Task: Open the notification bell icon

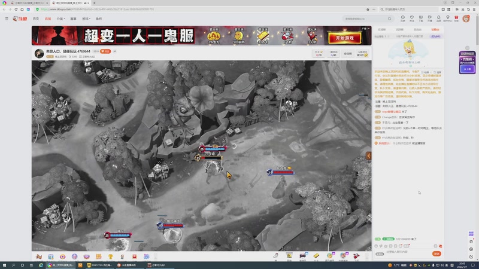Action: point(438,19)
